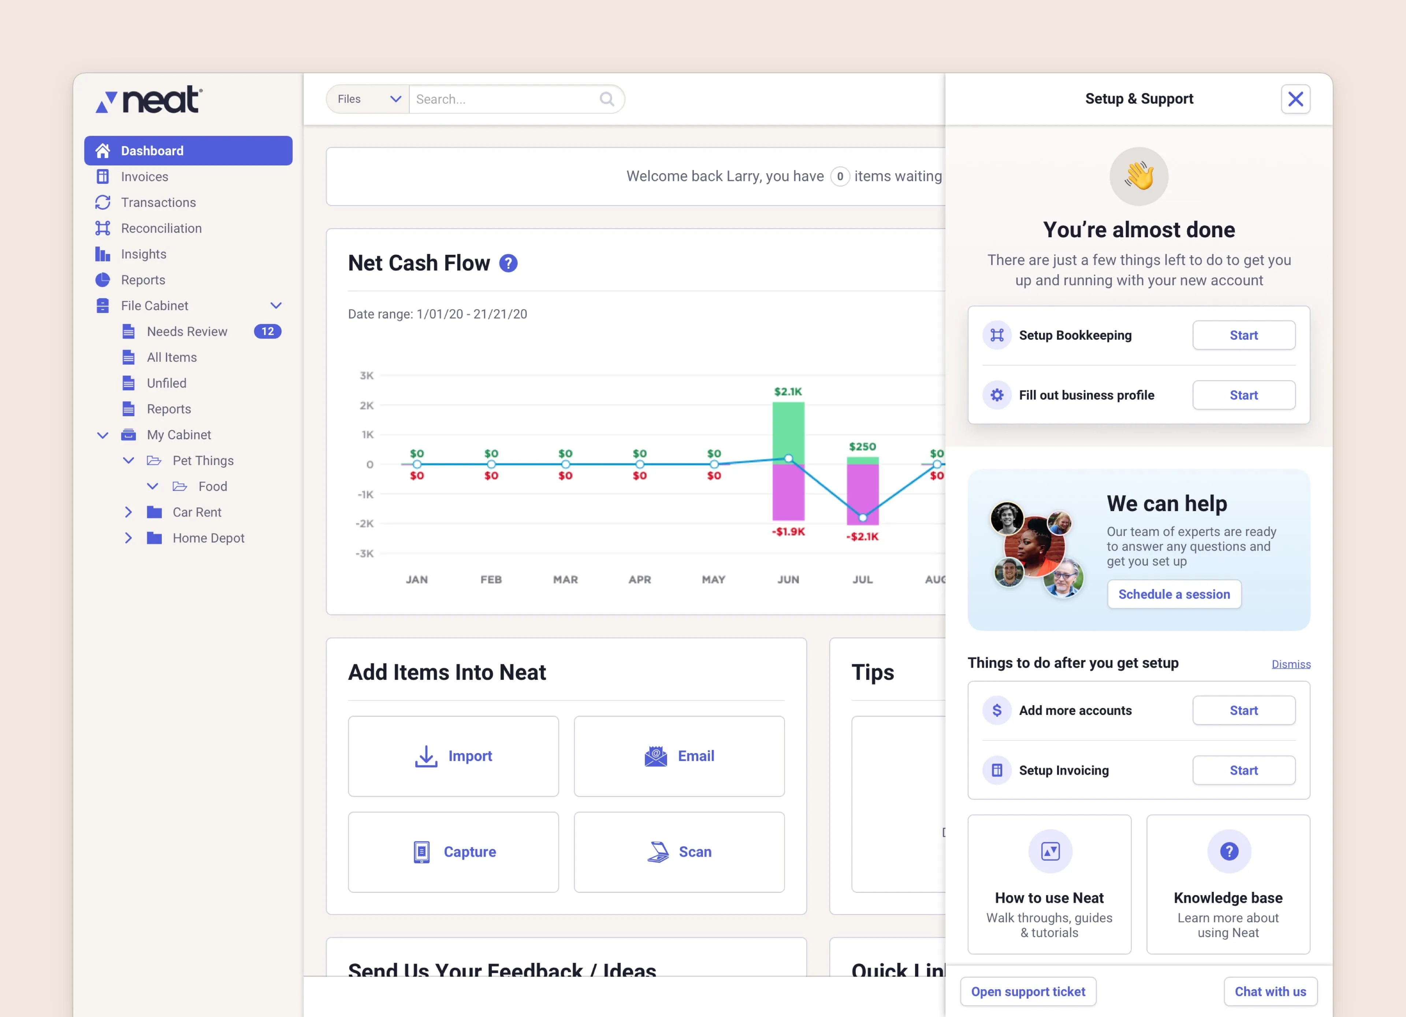Start Setup Bookkeeping
Viewport: 1406px width, 1017px height.
coord(1243,335)
